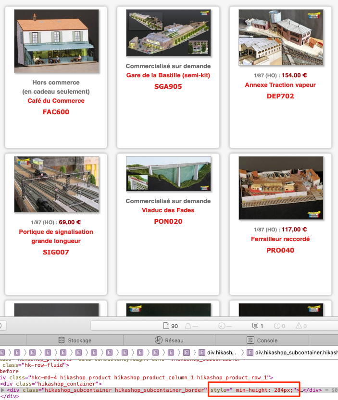Show console errors count indicator
The image size is (338, 400).
[279, 326]
